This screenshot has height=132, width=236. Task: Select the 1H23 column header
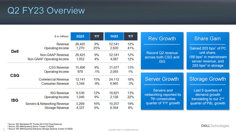[114, 36]
